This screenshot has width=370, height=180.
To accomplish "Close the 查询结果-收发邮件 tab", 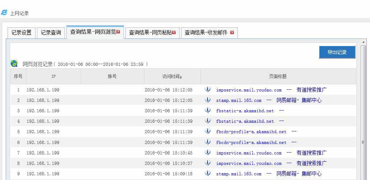I will tap(232, 32).
